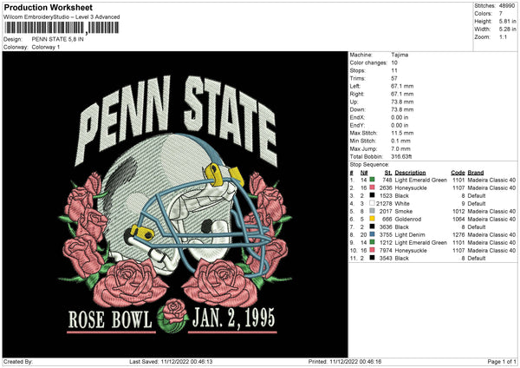Click the Light Emerald Green swatch in row 1

[x=372, y=180]
